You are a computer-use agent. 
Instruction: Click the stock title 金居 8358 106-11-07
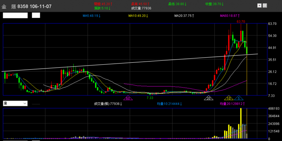tap(27, 7)
